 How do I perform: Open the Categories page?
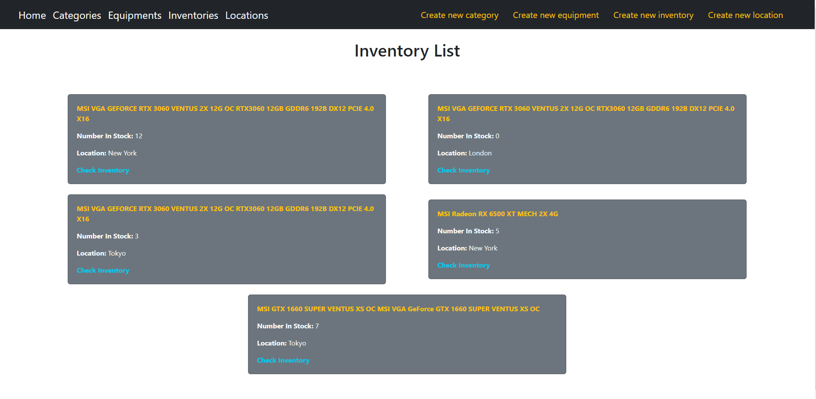coord(77,15)
